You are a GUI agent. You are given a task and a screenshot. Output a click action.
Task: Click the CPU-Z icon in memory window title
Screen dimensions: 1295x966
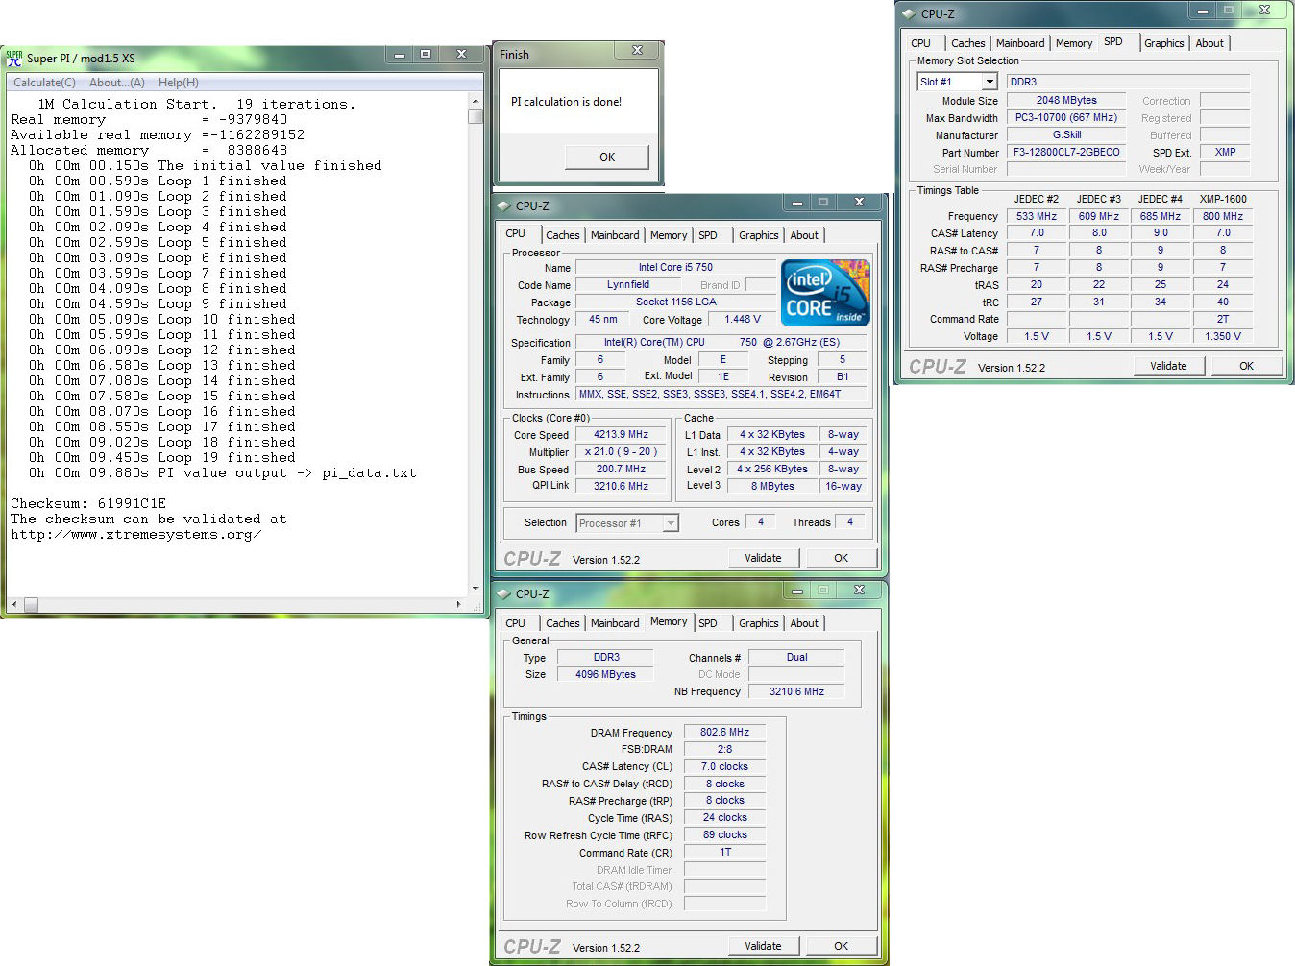(x=503, y=593)
